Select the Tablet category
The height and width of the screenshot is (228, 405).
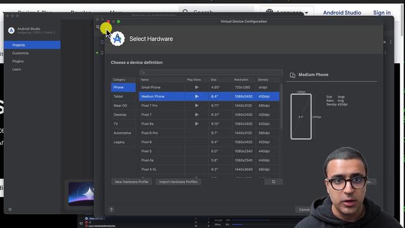[x=123, y=96]
